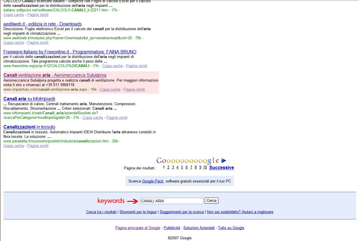Click the blue next-page arrow after the Google logo
The image size is (359, 241).
(x=224, y=161)
